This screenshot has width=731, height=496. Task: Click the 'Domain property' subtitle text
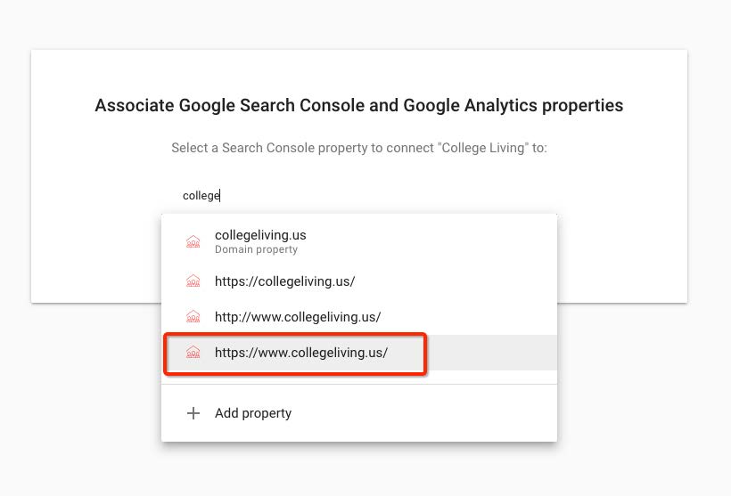[256, 249]
